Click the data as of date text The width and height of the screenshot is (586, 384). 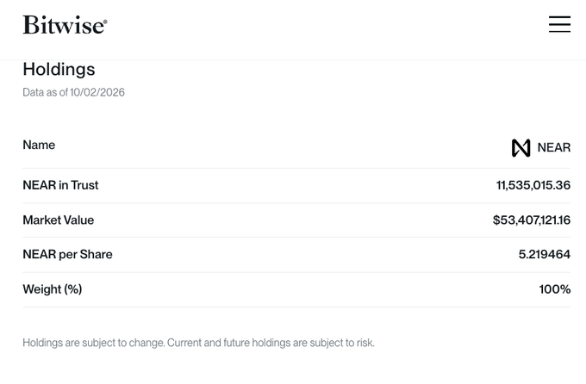[73, 92]
